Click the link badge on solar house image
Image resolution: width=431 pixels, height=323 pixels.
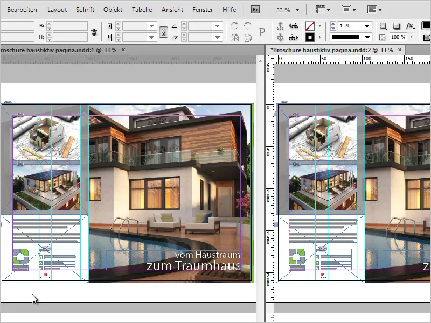(20, 164)
